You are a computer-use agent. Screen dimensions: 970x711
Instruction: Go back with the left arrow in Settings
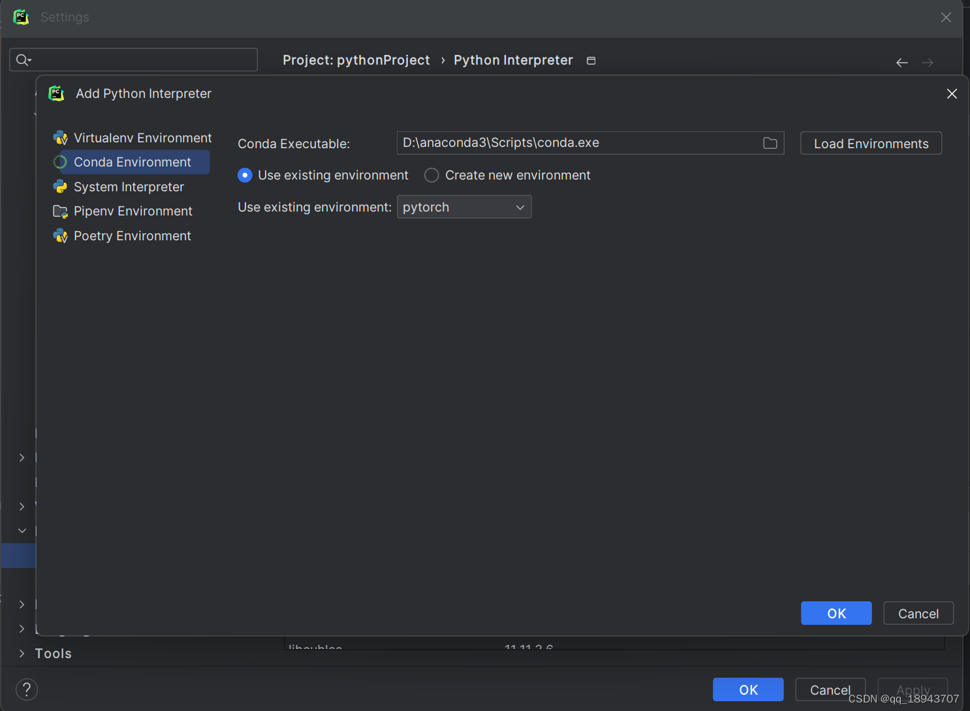[x=902, y=63]
